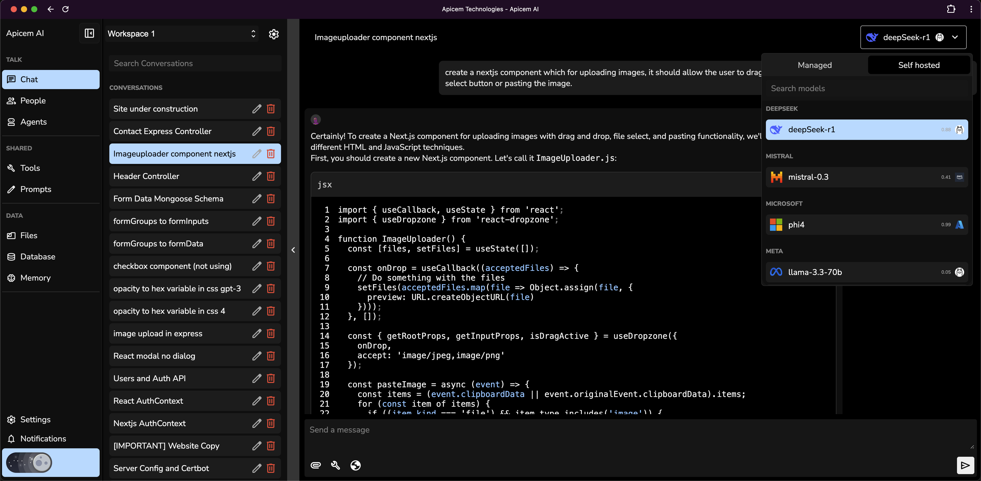Toggle web search globe icon
The height and width of the screenshot is (481, 981).
pyautogui.click(x=355, y=465)
